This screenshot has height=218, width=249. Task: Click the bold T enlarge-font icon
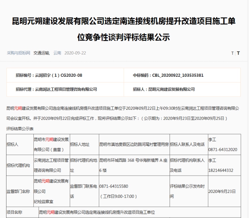[x=238, y=53]
